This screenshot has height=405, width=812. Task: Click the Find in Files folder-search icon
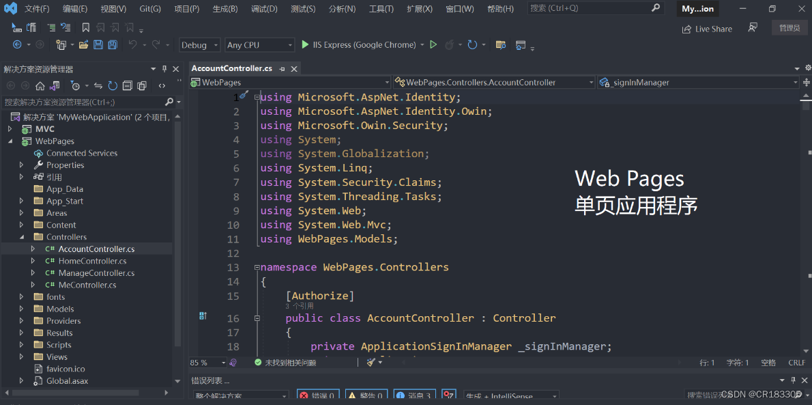pos(500,45)
